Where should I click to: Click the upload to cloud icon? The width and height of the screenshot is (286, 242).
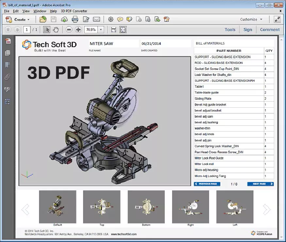(x=64, y=19)
